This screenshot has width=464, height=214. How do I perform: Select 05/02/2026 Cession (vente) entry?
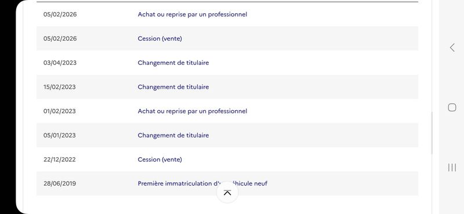click(x=227, y=38)
